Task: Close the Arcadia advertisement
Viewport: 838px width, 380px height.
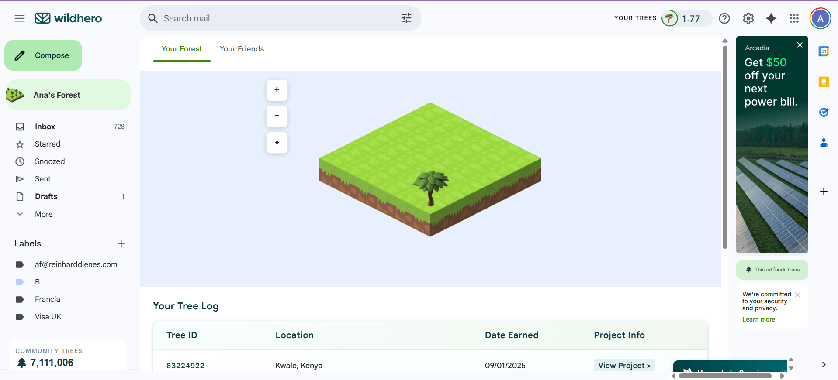Action: (x=800, y=45)
